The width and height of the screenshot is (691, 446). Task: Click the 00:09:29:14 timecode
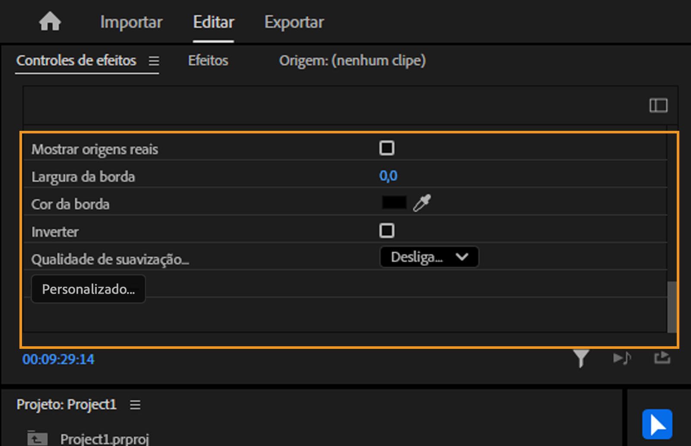[58, 359]
